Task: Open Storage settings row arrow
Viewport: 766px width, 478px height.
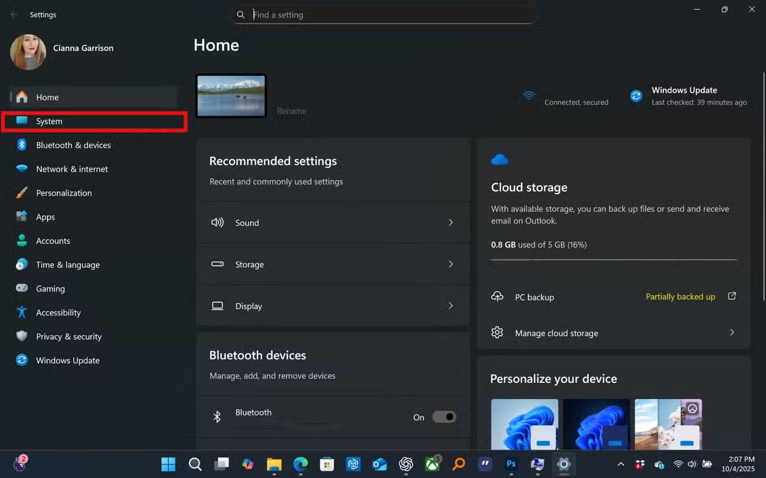Action: 451,264
